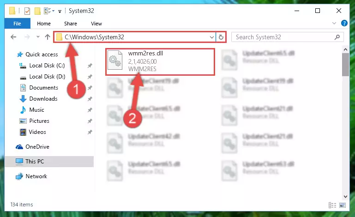Viewport: 355px width, 217px height.
Task: Click the search magnifier icon
Action: pos(337,37)
